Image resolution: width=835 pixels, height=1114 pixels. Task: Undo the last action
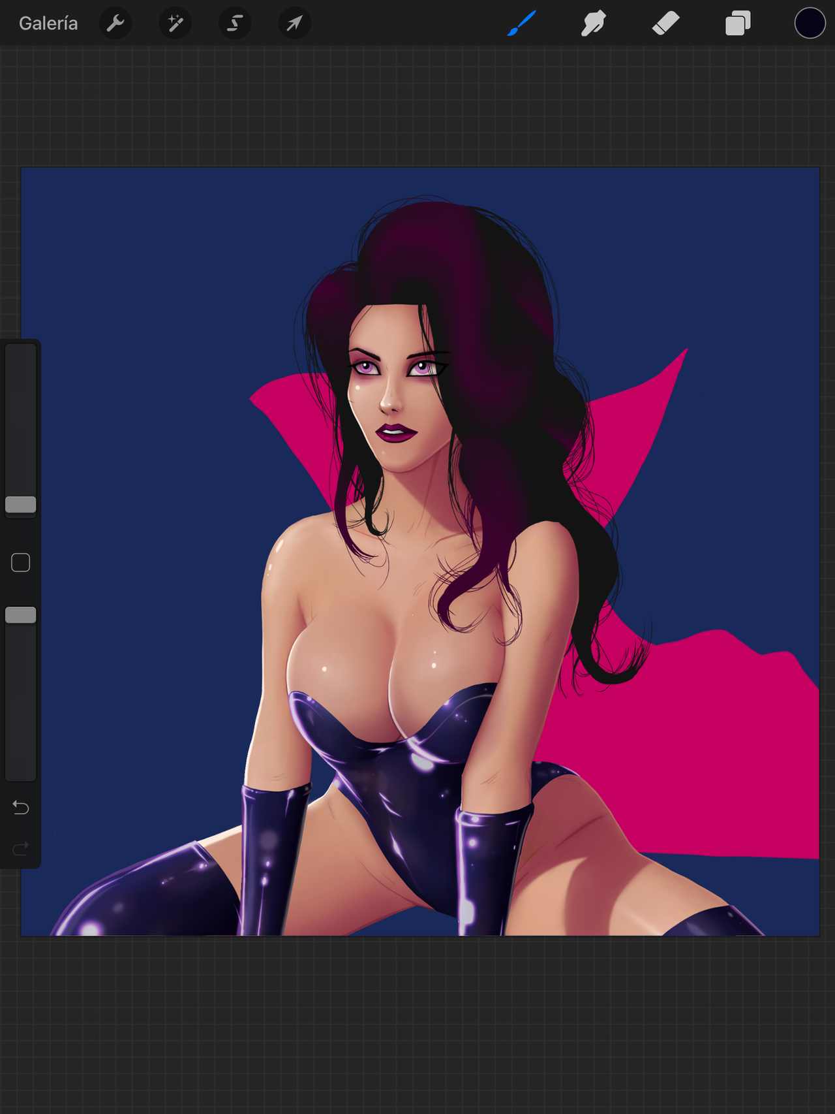(x=21, y=808)
